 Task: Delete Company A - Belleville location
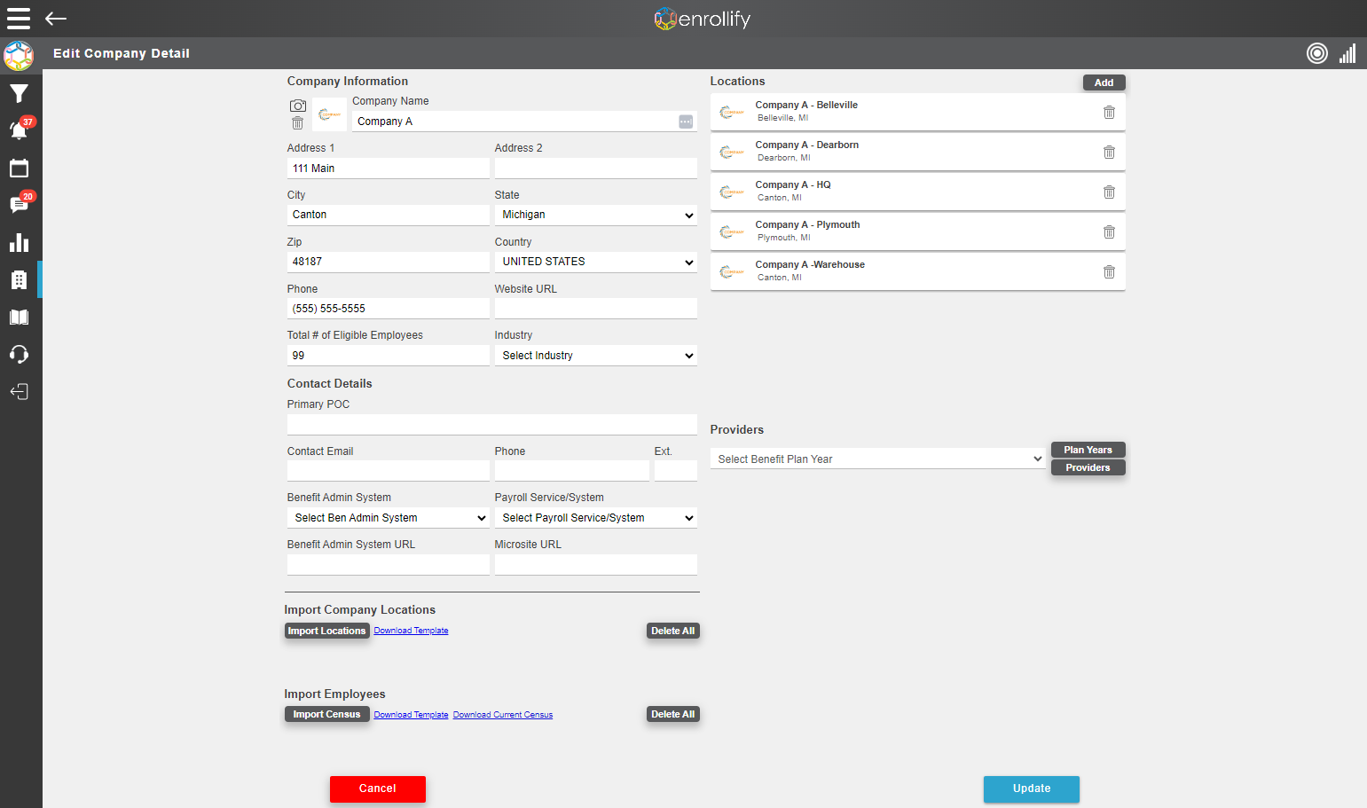pyautogui.click(x=1109, y=112)
